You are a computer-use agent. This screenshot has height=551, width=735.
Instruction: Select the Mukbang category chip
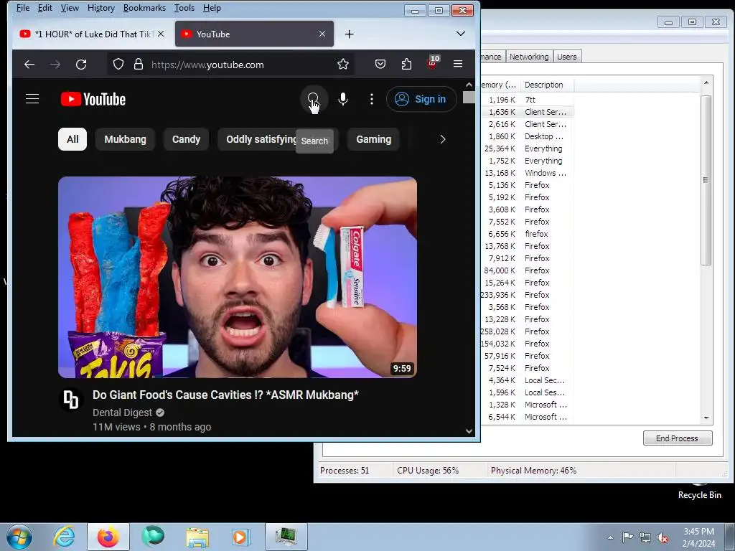point(125,139)
